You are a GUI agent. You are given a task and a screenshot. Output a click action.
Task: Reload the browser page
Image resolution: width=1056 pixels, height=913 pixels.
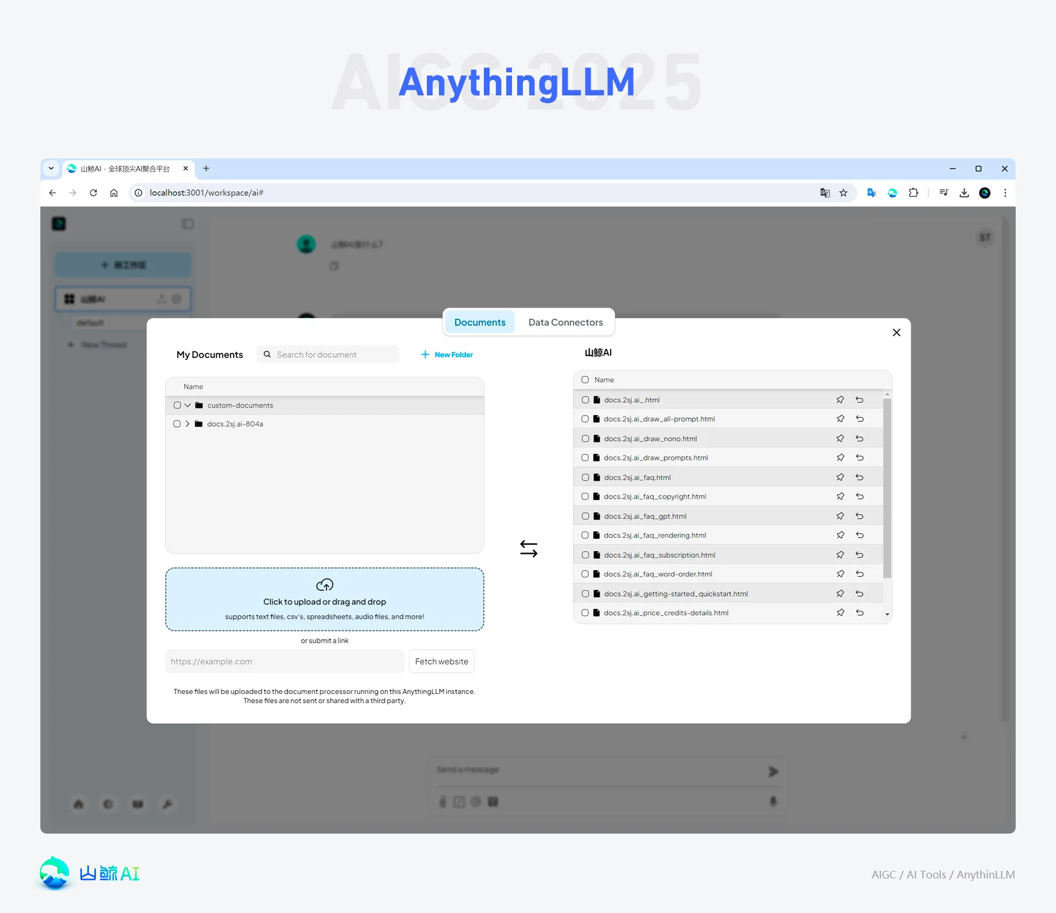[93, 193]
